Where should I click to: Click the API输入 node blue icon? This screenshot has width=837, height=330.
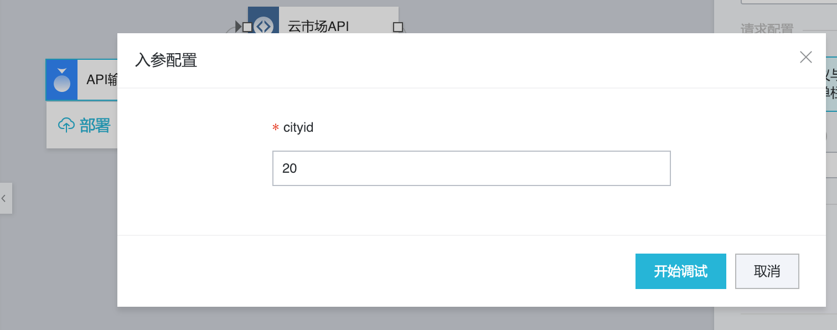point(61,80)
